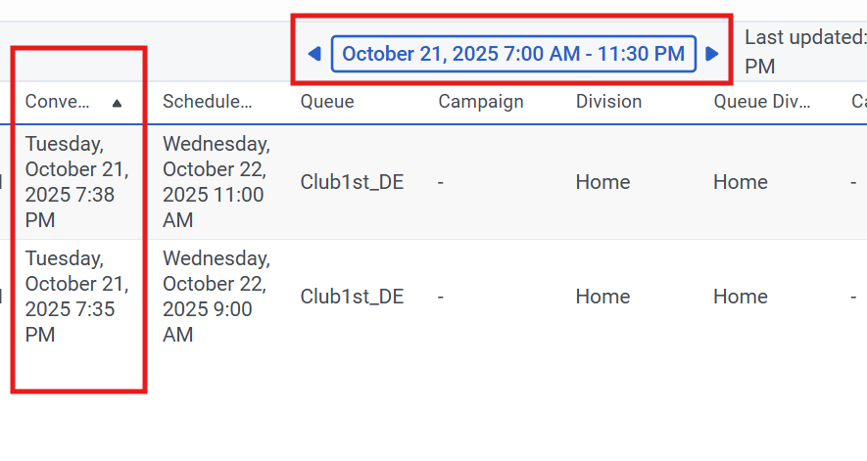
Task: Advance to the next date range
Action: 712,54
